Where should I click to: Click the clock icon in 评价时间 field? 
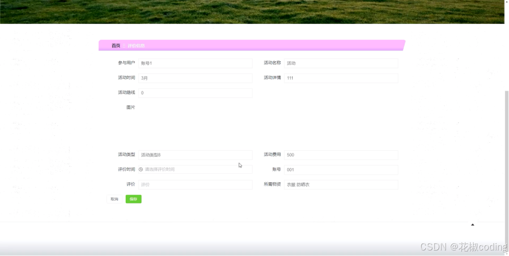(140, 169)
